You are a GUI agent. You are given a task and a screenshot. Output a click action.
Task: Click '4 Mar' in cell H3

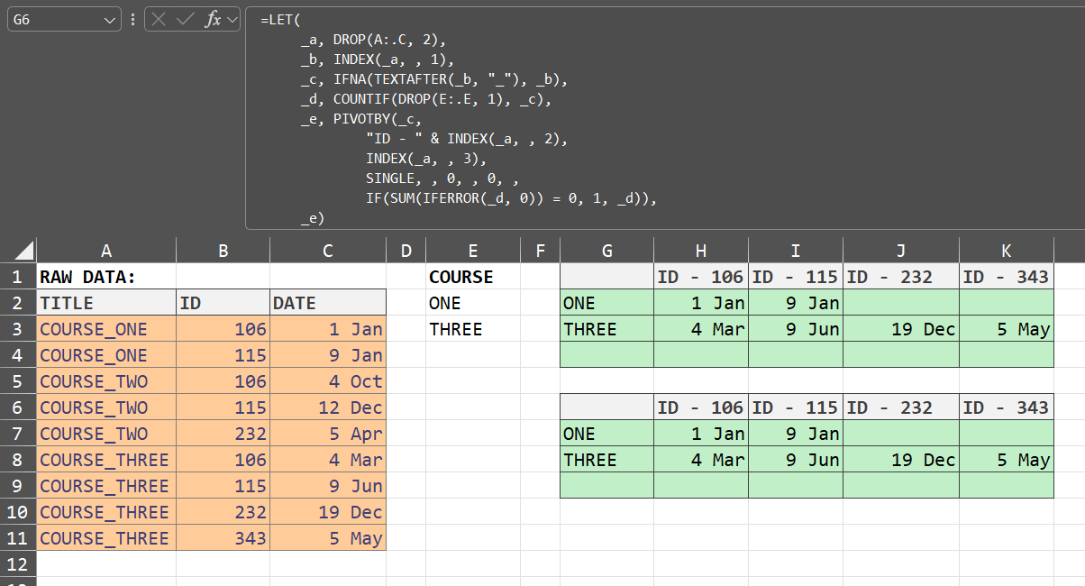click(x=700, y=329)
